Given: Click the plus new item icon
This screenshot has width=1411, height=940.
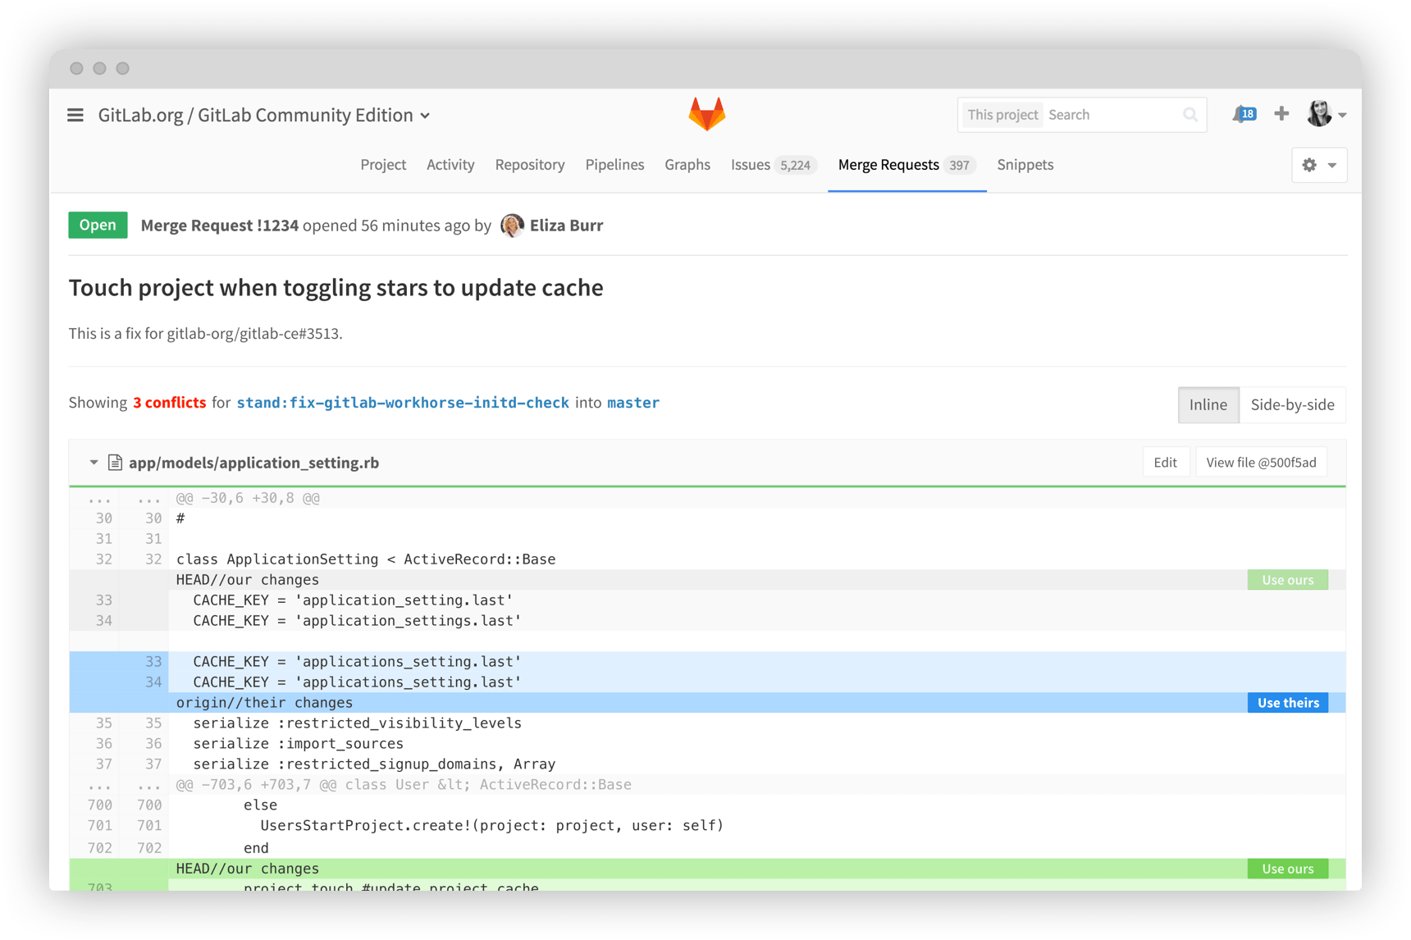Looking at the screenshot, I should pos(1281,114).
